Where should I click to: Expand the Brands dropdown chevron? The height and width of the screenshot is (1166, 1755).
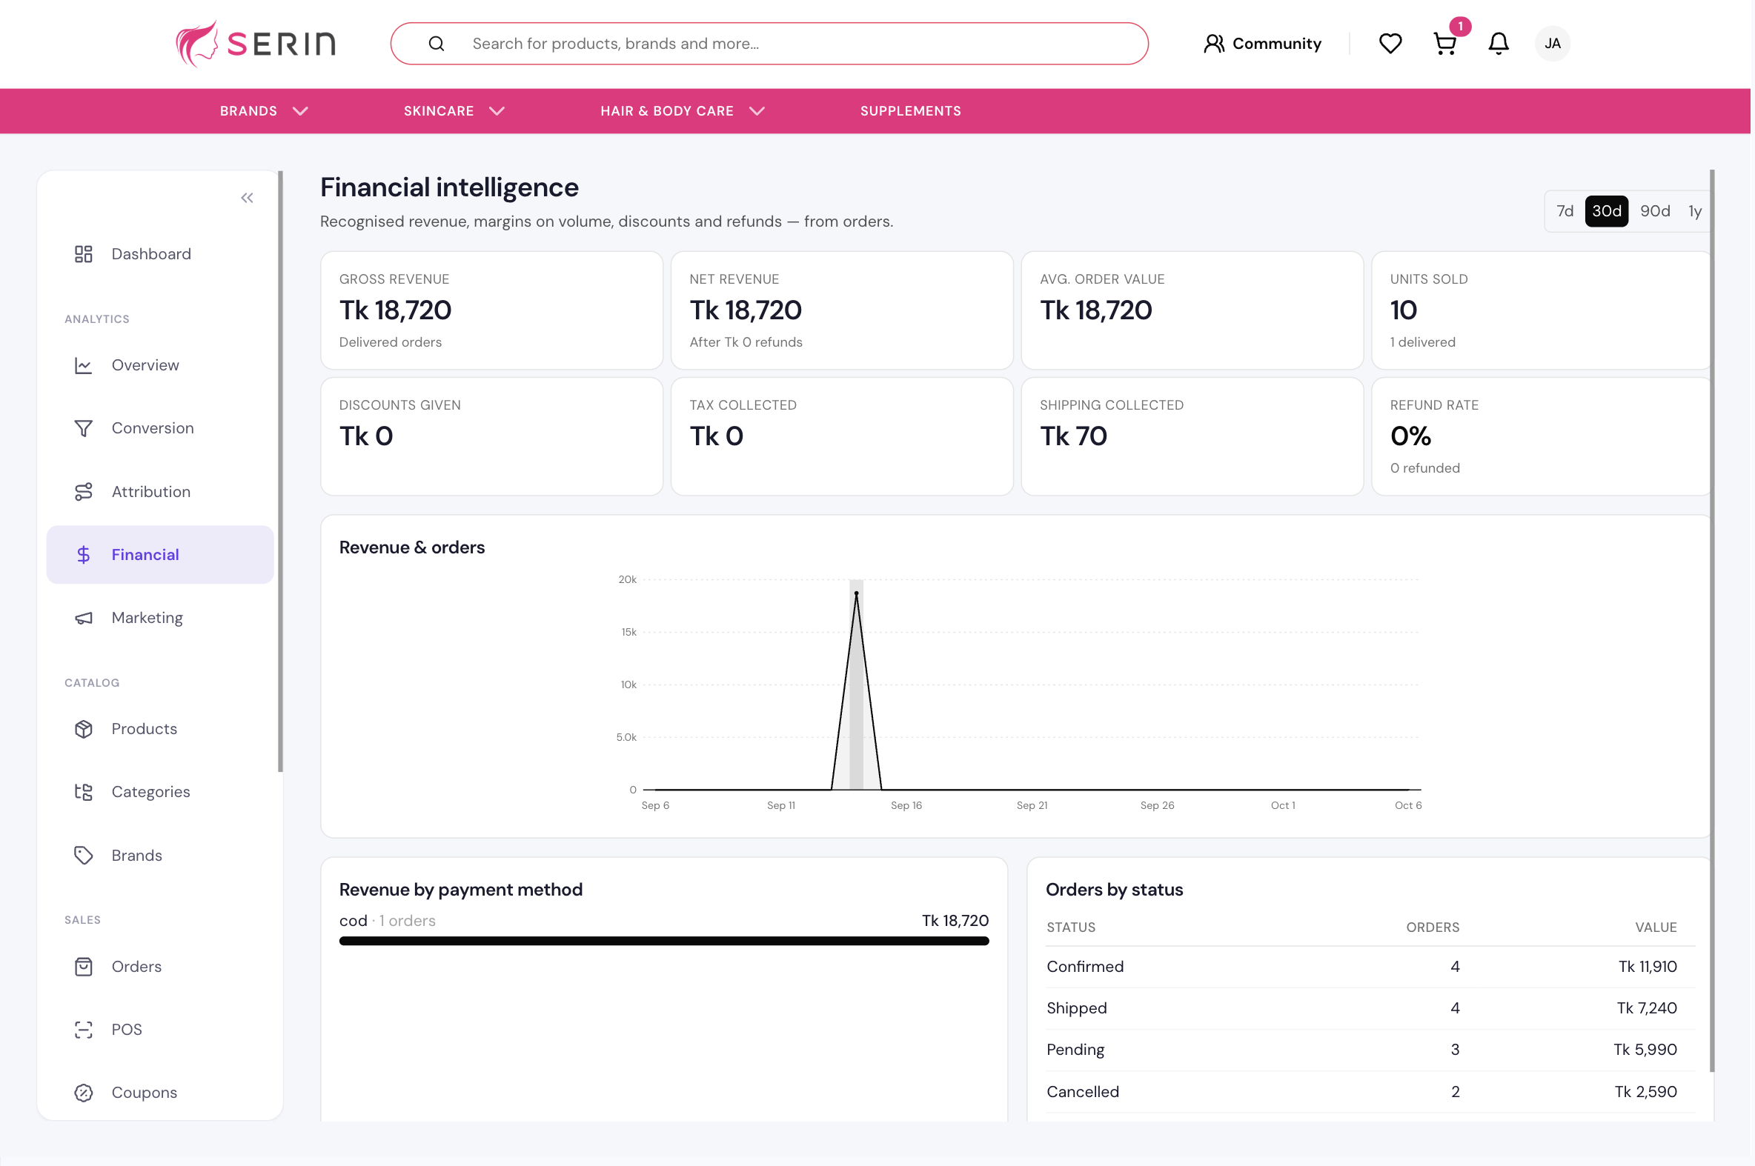coord(300,111)
